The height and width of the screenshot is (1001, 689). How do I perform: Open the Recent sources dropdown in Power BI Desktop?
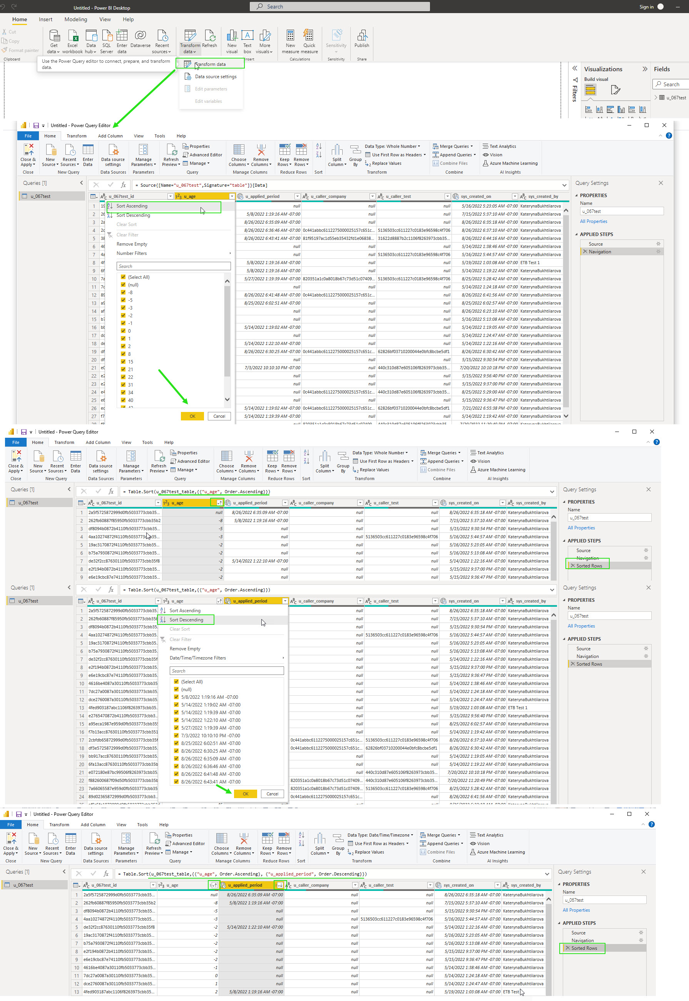click(x=162, y=42)
